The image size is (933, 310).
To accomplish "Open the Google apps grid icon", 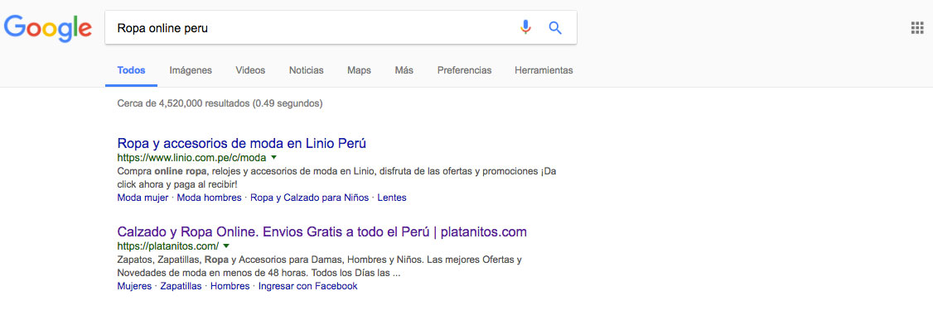I will pyautogui.click(x=917, y=28).
